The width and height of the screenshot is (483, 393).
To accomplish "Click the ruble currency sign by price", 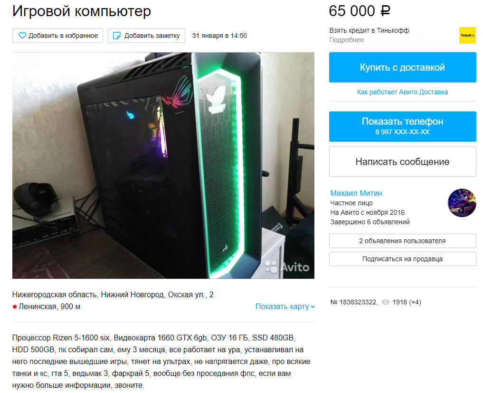I will [x=385, y=11].
